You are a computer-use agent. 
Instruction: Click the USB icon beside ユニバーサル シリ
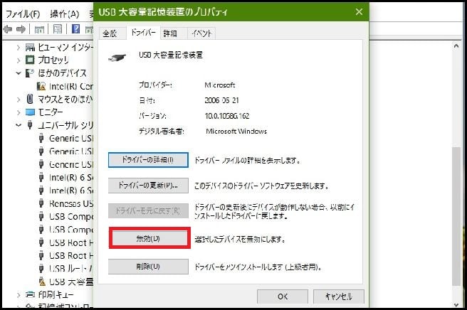pyautogui.click(x=30, y=125)
